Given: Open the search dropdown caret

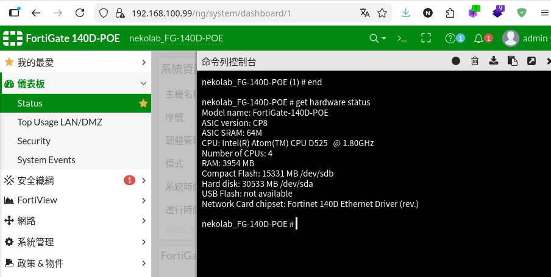Looking at the screenshot, I should coord(384,38).
